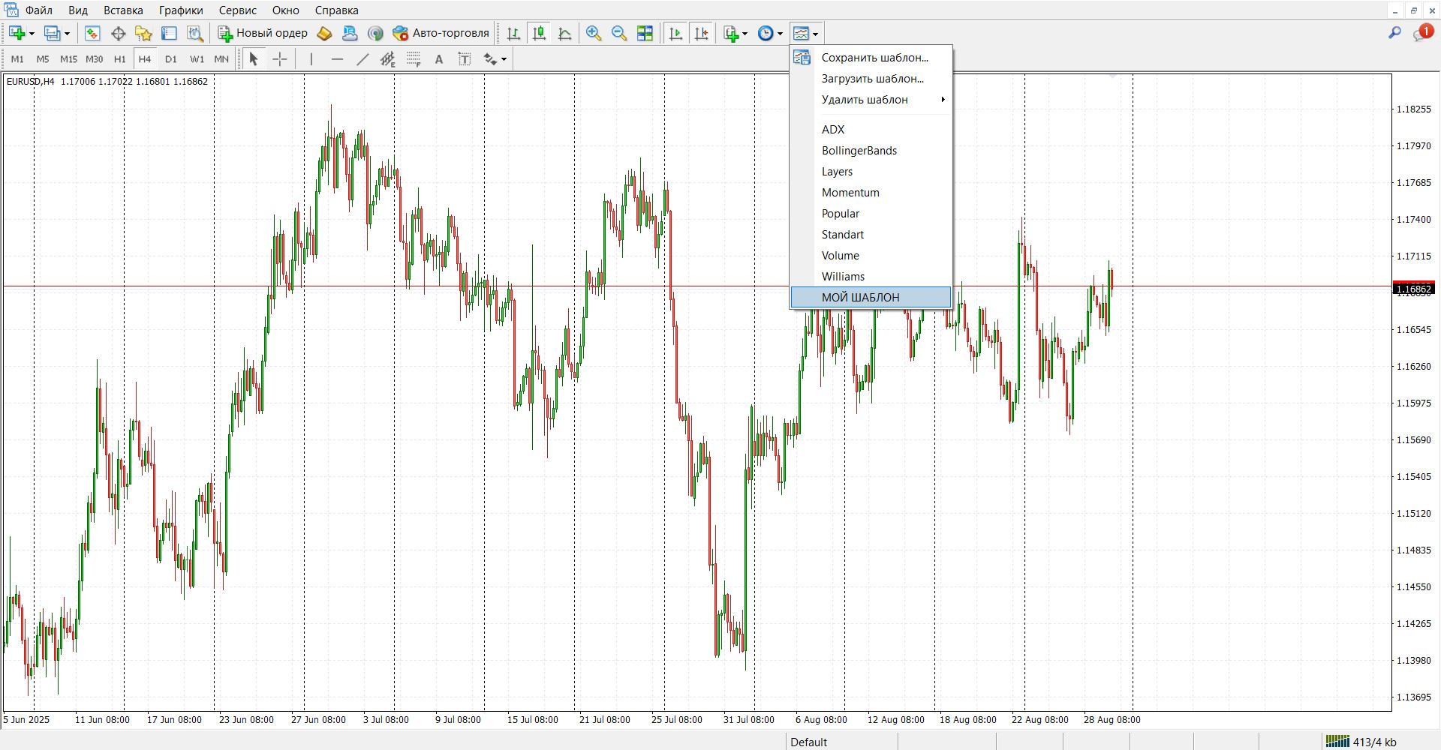Toggle Авто-торговля auto trading
This screenshot has width=1441, height=750.
tap(441, 33)
